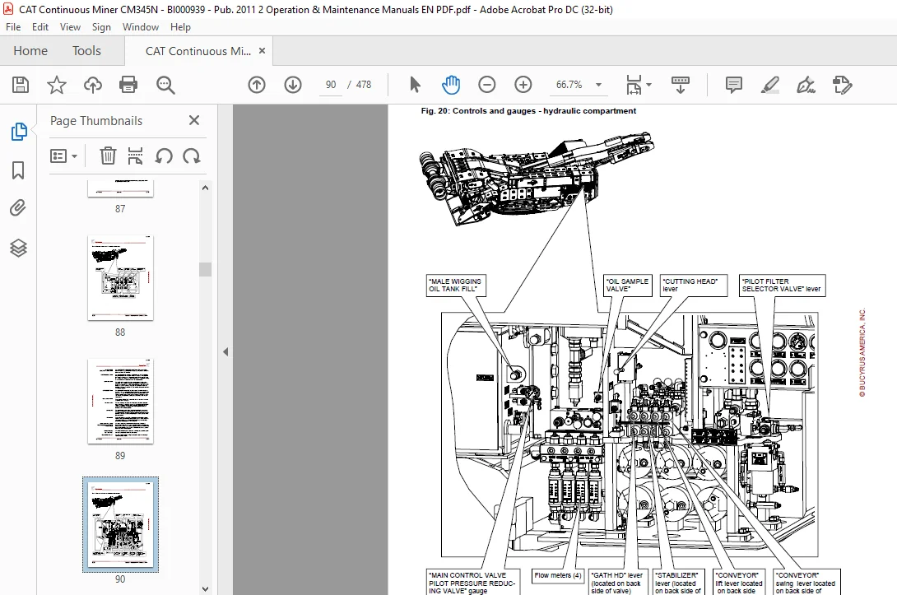Click the thumbnails scrollbar up arrow
Image resolution: width=897 pixels, height=595 pixels.
click(206, 188)
